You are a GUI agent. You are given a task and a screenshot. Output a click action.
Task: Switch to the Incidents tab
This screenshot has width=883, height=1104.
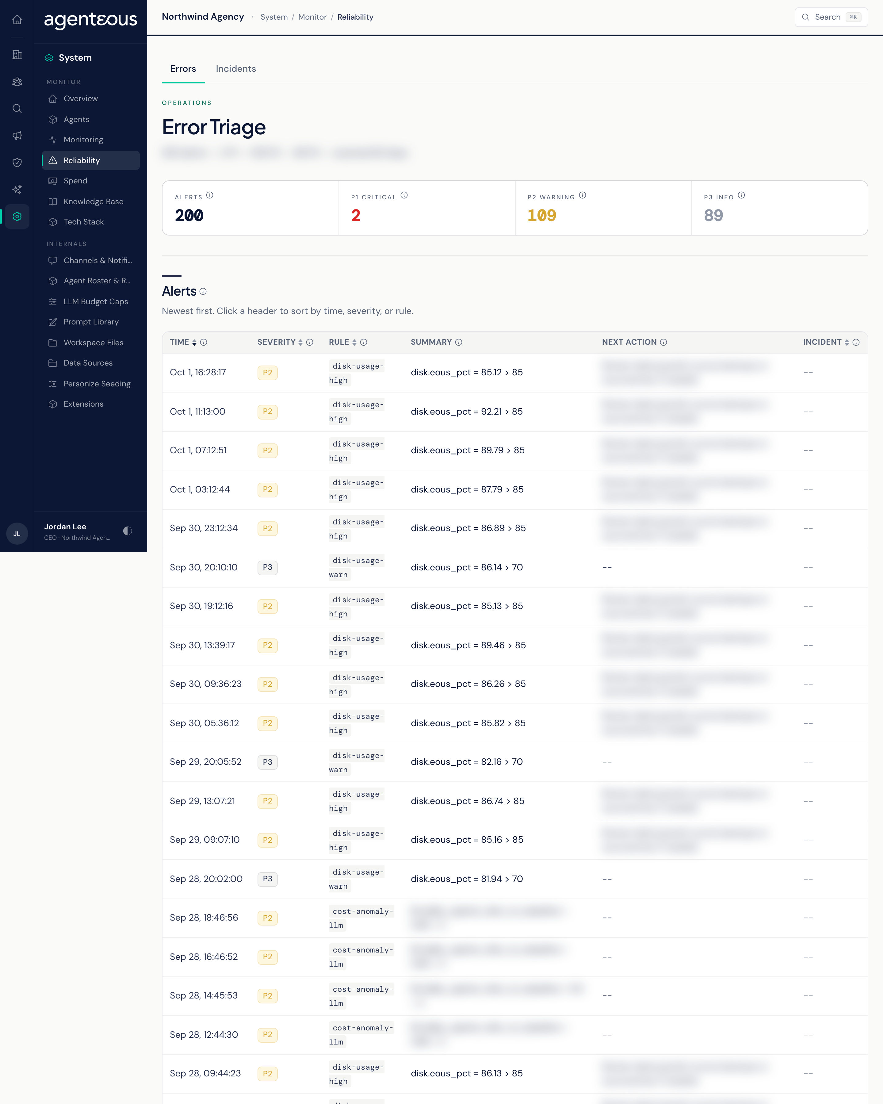point(236,69)
